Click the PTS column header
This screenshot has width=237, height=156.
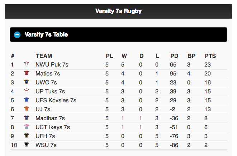pyautogui.click(x=210, y=56)
